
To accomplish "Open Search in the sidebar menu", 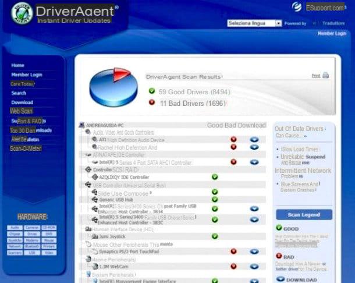I will click(x=19, y=93).
